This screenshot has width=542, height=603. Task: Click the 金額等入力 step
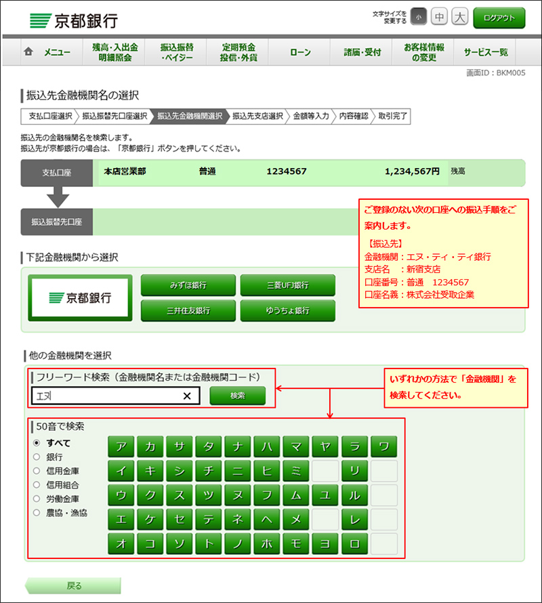tap(311, 116)
